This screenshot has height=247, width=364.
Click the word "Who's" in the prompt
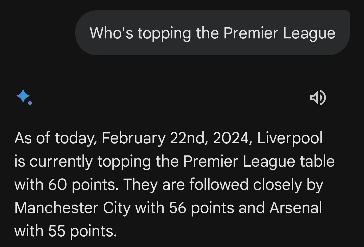point(111,33)
